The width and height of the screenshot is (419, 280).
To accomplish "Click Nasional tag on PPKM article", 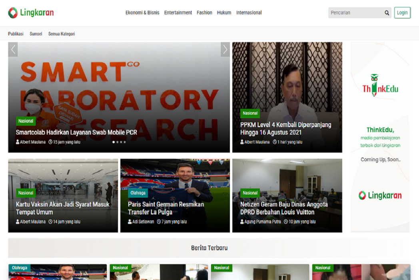I will coord(250,113).
